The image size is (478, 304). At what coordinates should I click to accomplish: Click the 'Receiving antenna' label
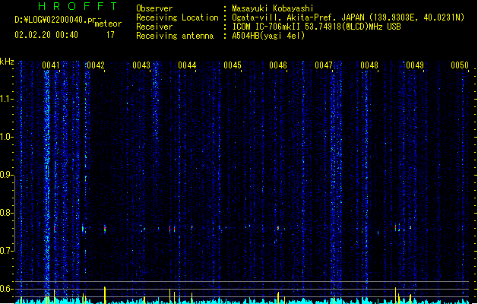(x=175, y=36)
